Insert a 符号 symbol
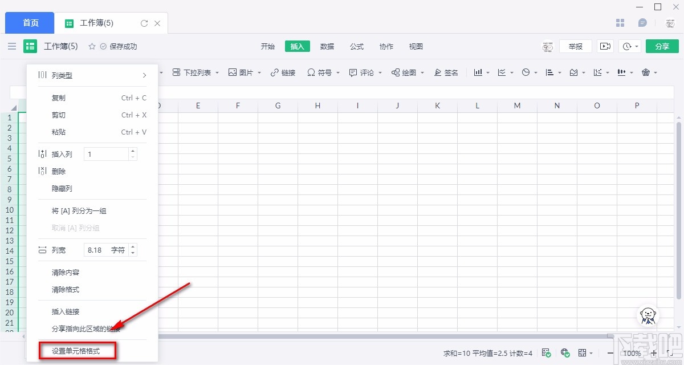The height and width of the screenshot is (365, 684). click(x=319, y=72)
